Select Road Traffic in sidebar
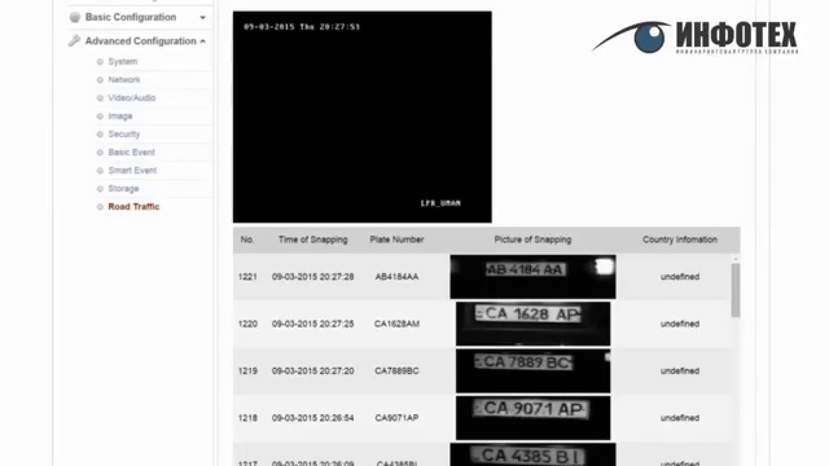 click(x=133, y=206)
